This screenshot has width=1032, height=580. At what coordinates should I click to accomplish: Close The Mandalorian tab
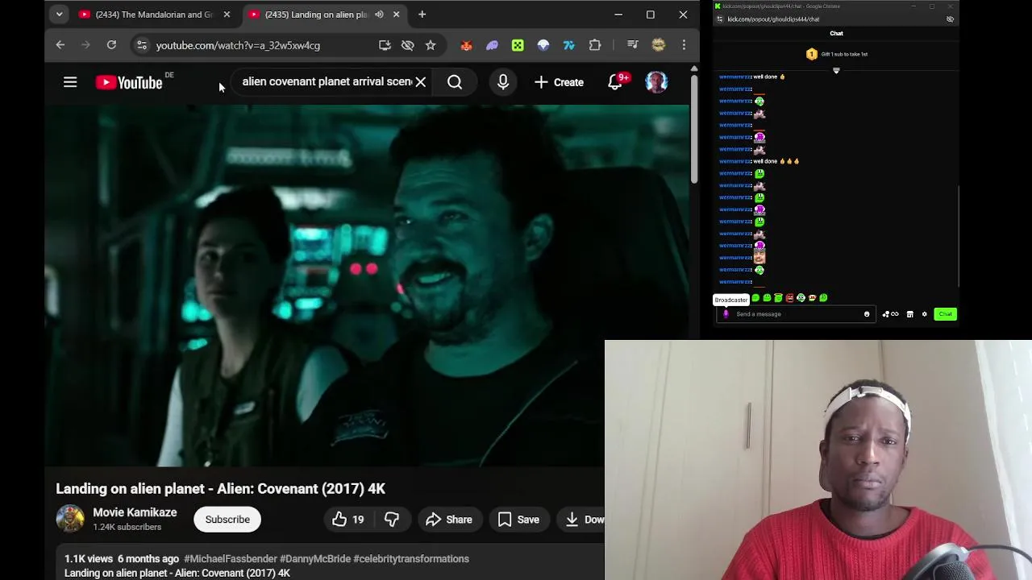point(227,14)
